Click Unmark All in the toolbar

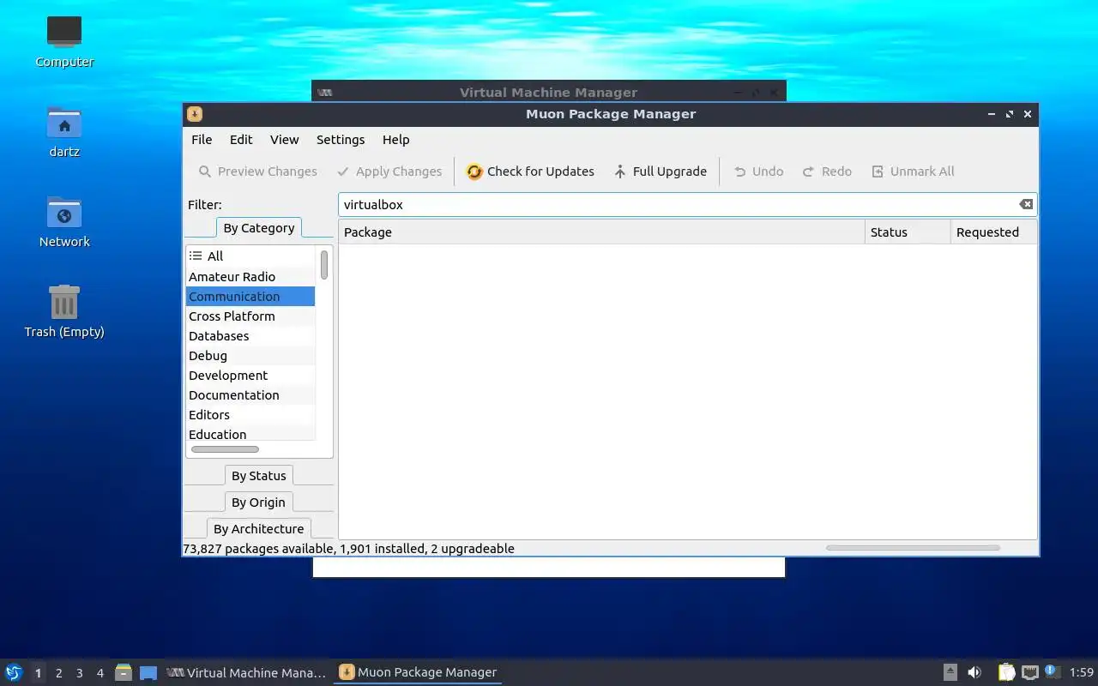click(x=913, y=171)
